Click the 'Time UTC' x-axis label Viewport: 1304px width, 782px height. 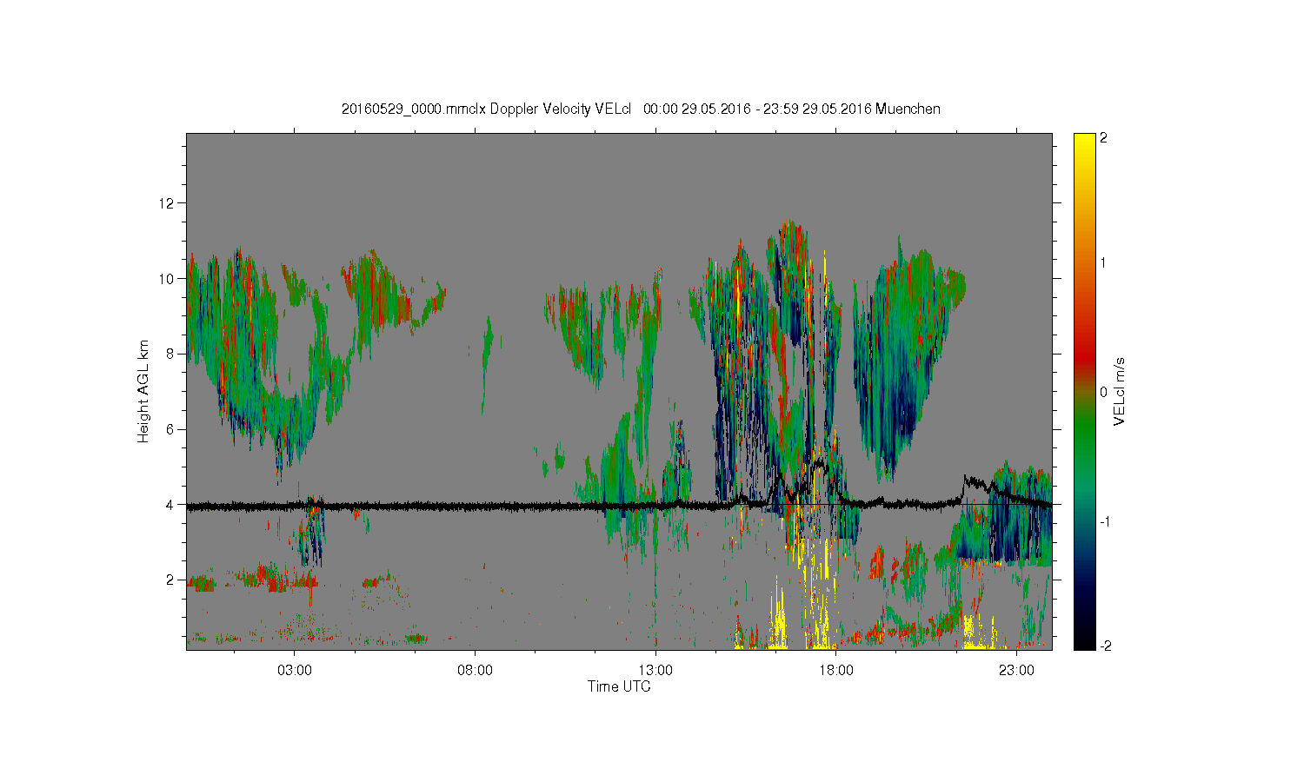(x=619, y=686)
